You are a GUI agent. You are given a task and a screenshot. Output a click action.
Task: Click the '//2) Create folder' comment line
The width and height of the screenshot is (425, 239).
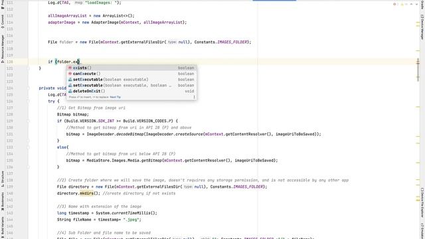point(203,180)
